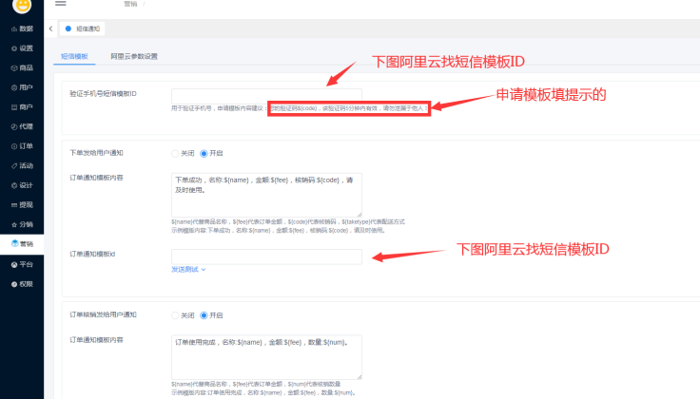Screen dimensions: 700x399
Task: Click the 订单通知模板id label
Action: click(92, 254)
